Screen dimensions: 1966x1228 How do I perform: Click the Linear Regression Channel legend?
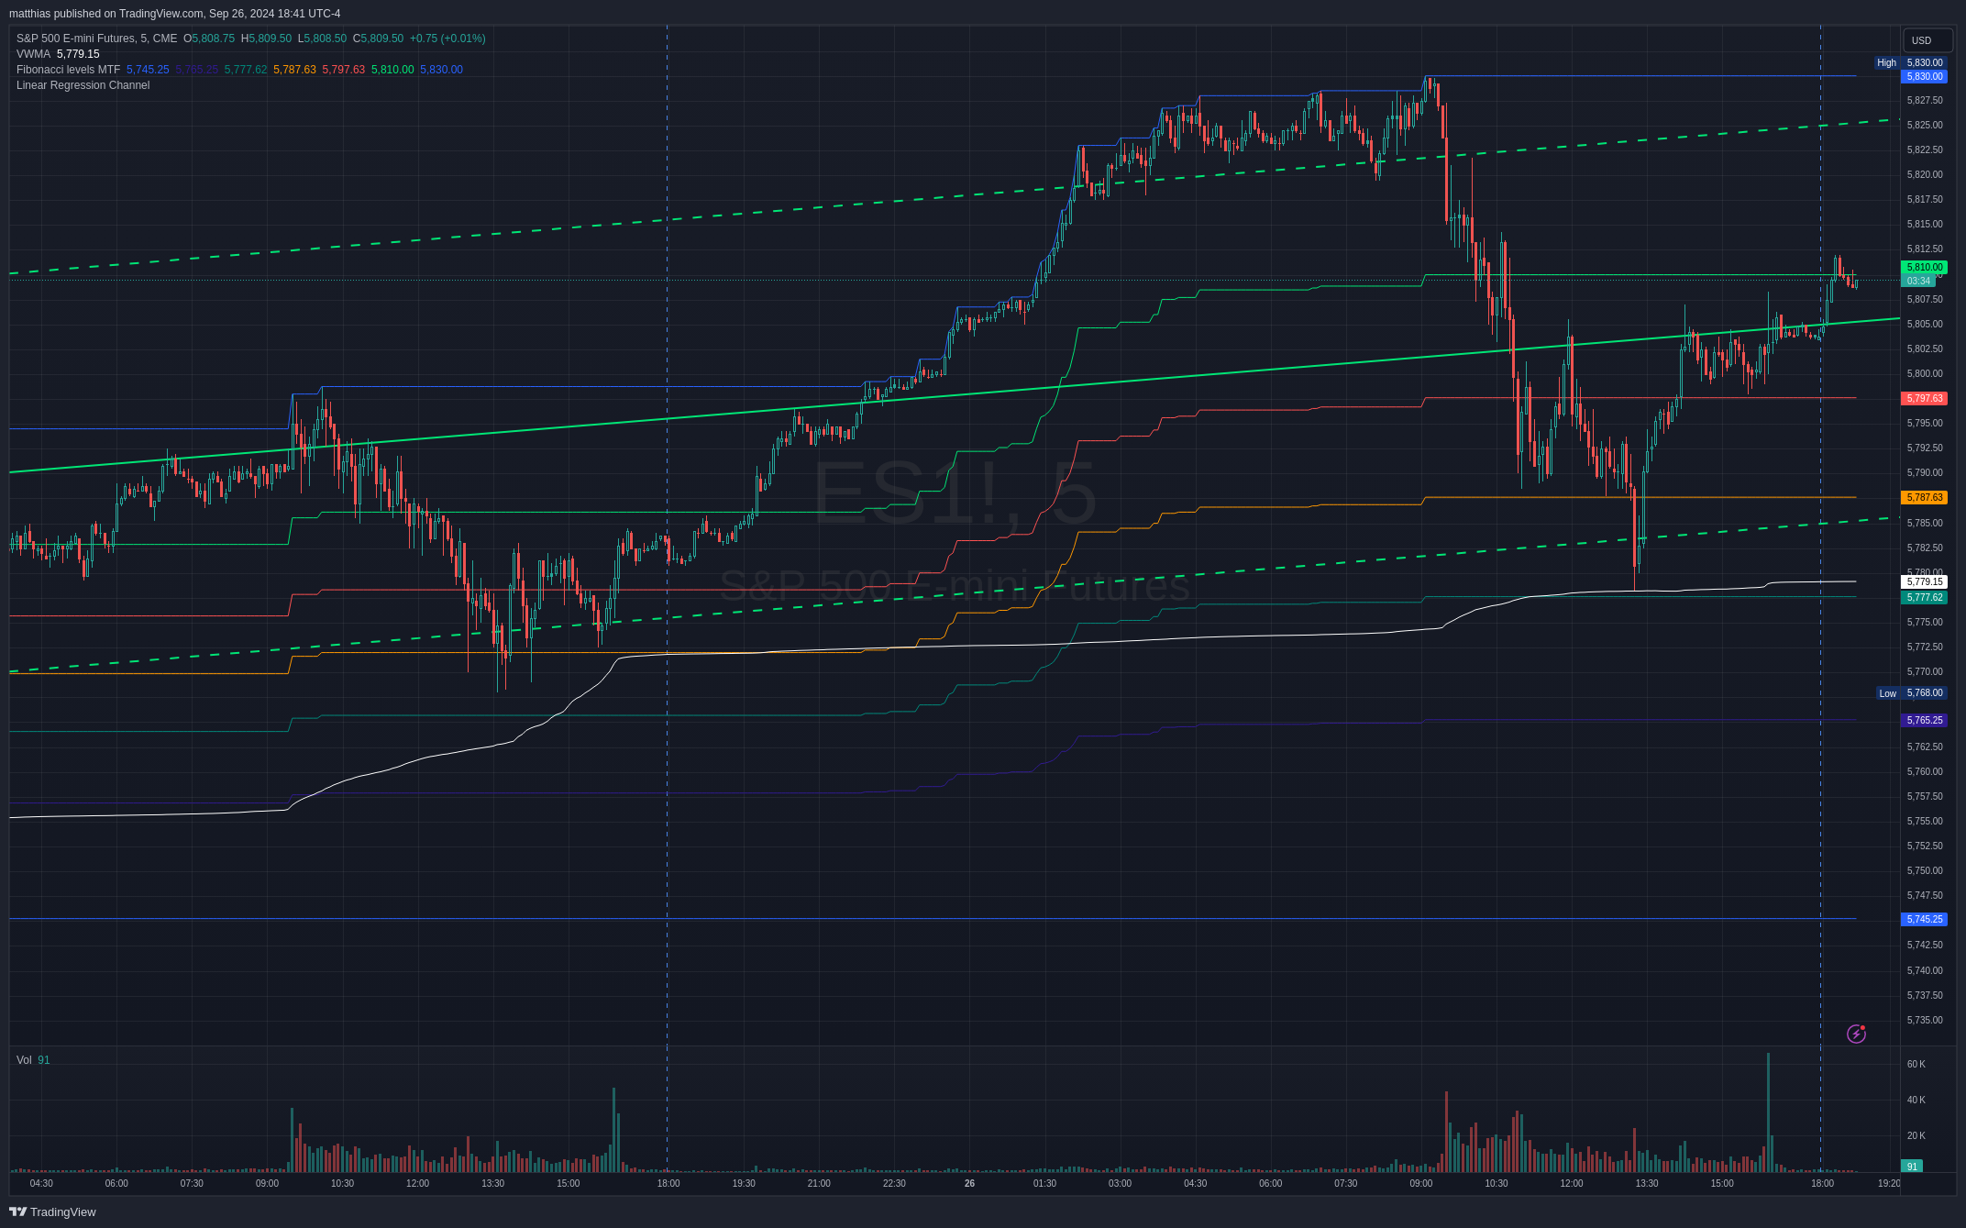click(x=83, y=85)
